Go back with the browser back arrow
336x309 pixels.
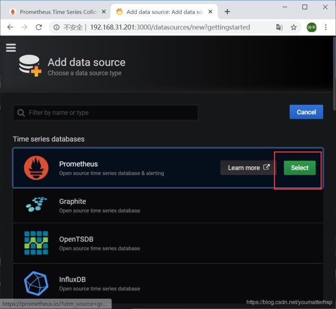(10, 27)
